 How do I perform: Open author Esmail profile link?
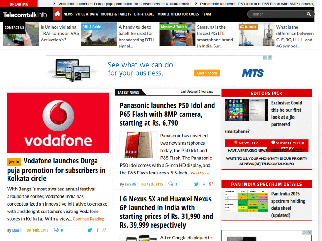tap(17, 230)
